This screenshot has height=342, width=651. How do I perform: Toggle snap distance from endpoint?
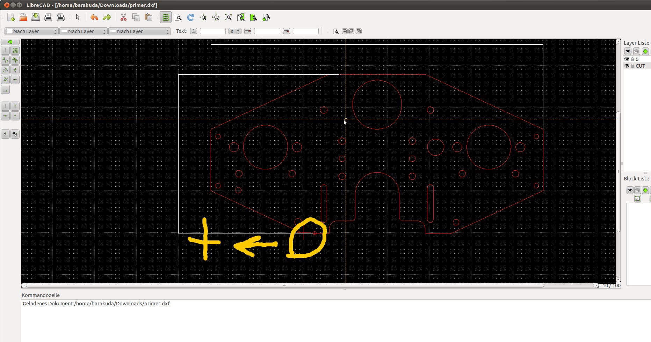5,80
